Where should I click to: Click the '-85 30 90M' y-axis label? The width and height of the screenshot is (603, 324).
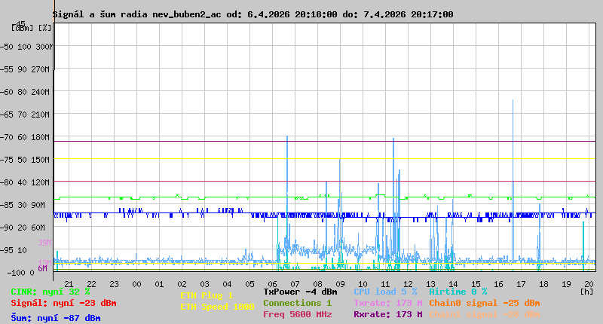23,205
